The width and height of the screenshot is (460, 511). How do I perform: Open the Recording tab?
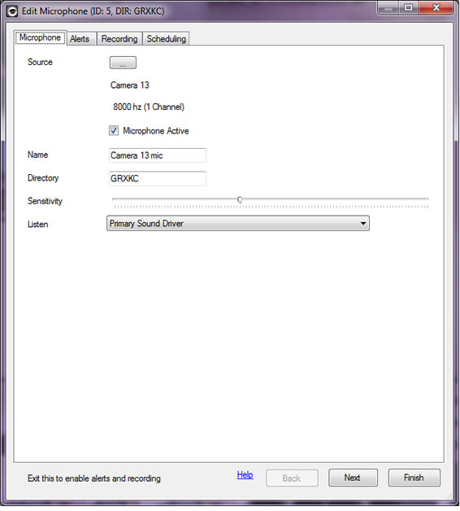(x=119, y=39)
